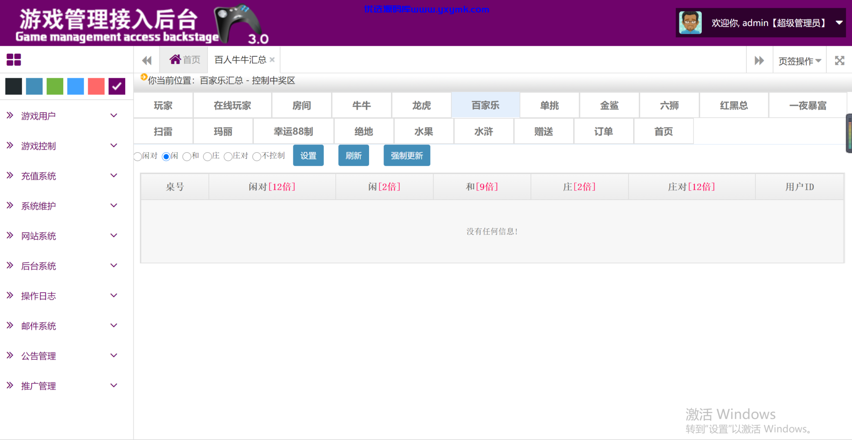Open the 幸运88制 tab

(x=293, y=132)
